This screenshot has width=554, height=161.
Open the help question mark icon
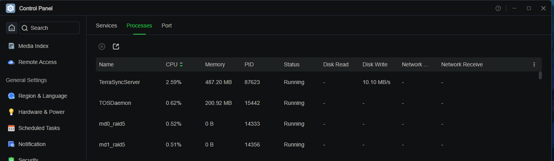(x=498, y=8)
